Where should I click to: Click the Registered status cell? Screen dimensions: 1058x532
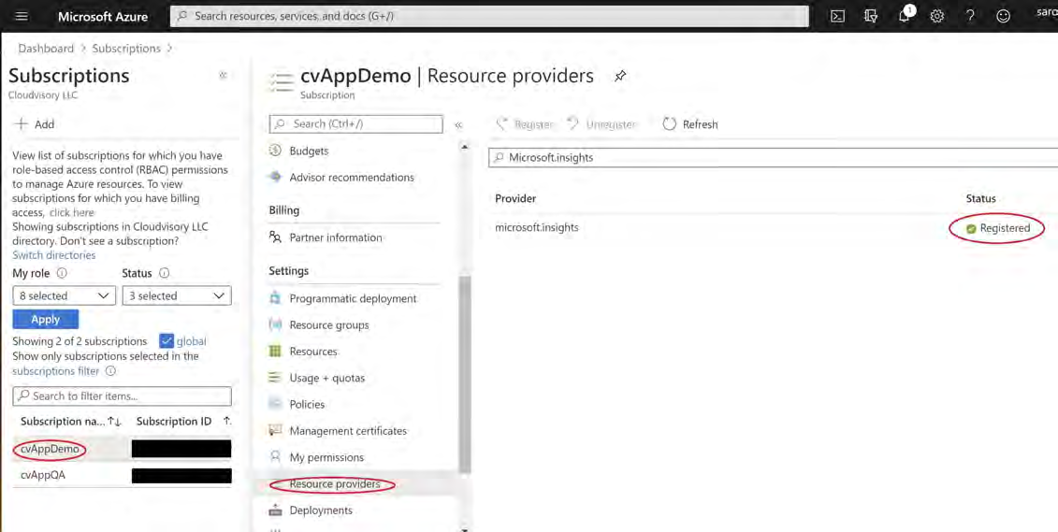[x=998, y=228]
